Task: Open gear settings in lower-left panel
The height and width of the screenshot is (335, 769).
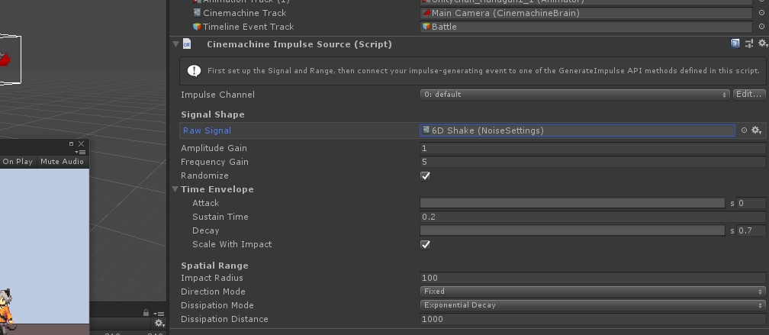Action: tap(159, 324)
